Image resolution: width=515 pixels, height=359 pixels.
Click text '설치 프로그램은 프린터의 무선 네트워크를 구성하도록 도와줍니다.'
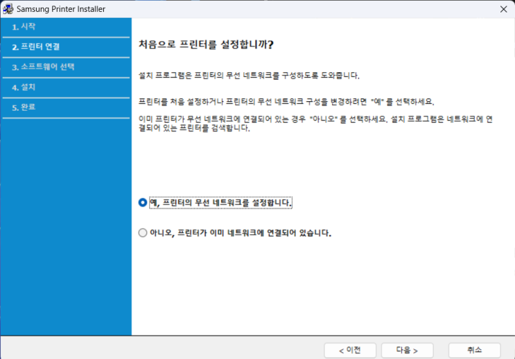pos(249,76)
